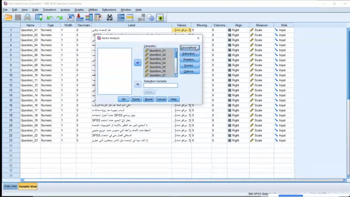Click the Role column header

coord(284,25)
